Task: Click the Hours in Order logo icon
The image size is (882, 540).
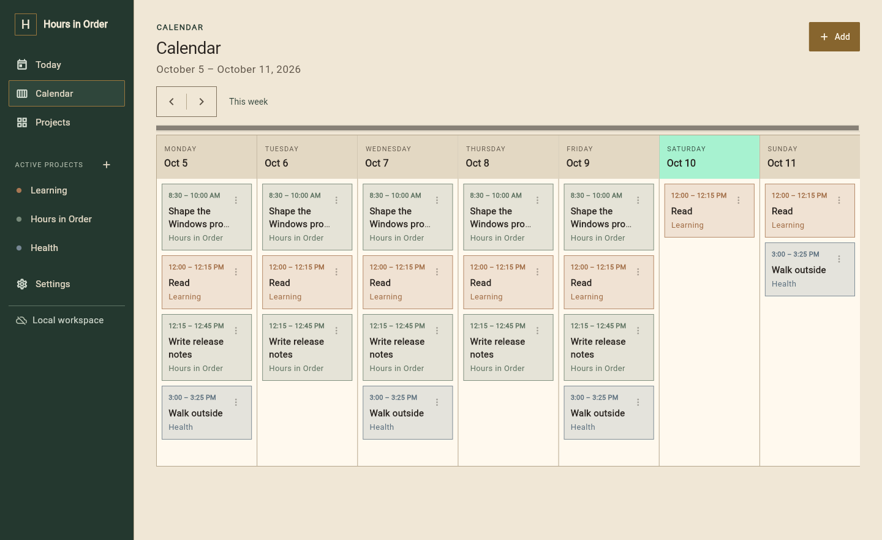Action: [26, 24]
